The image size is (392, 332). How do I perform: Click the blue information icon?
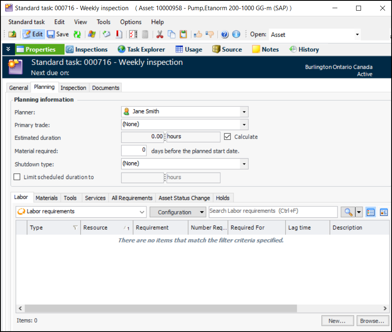[236, 34]
